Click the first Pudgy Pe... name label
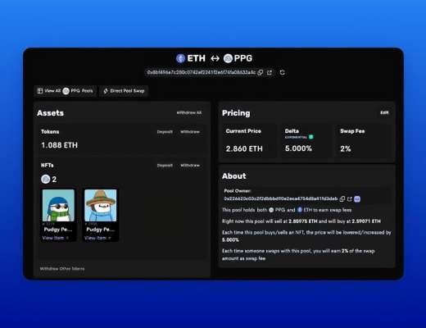 pos(58,230)
